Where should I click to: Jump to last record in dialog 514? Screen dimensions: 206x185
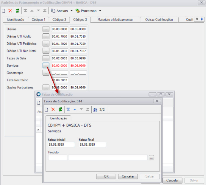[x=88, y=109]
